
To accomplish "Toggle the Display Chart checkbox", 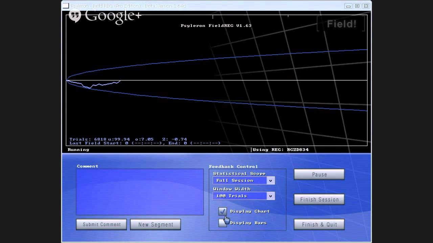I will point(223,211).
